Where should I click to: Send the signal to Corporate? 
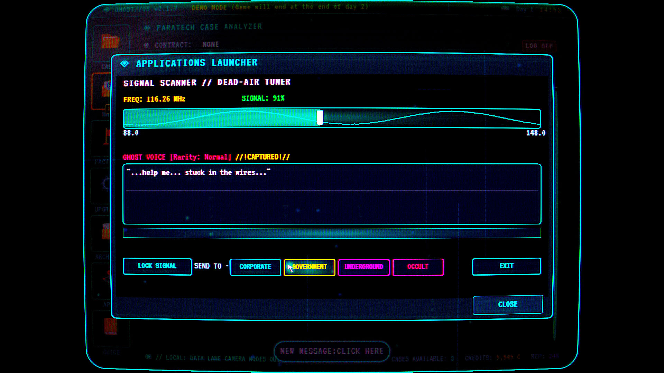tap(255, 267)
